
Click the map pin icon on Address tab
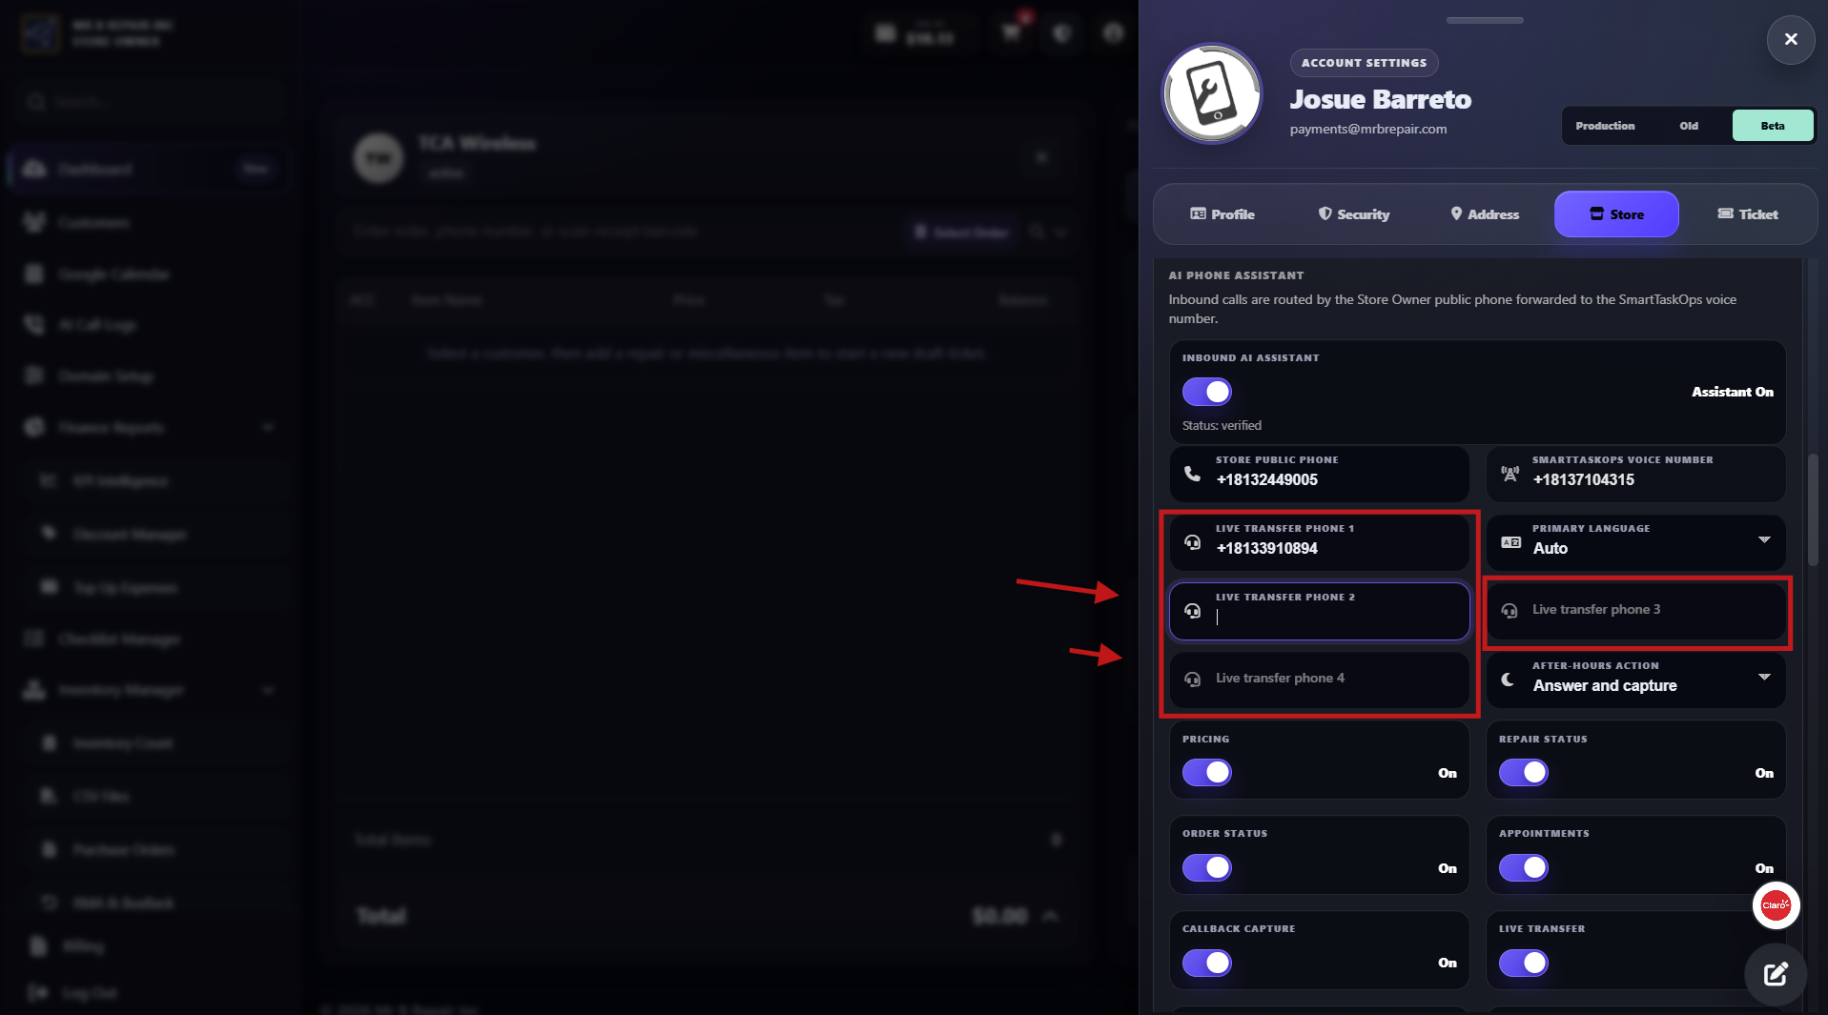[x=1456, y=213]
